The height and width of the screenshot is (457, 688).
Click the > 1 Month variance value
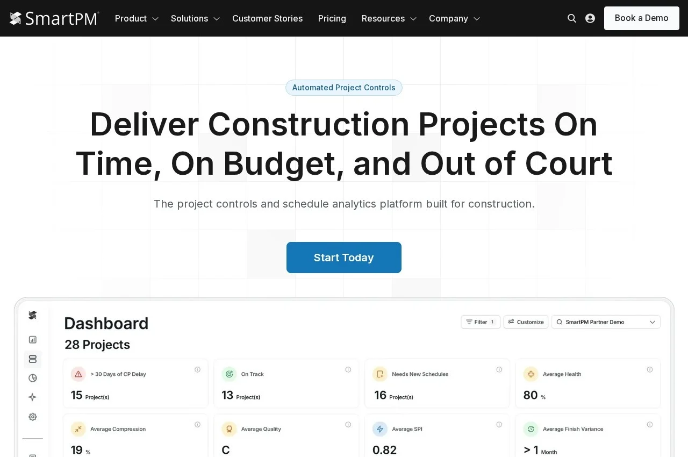(540, 450)
